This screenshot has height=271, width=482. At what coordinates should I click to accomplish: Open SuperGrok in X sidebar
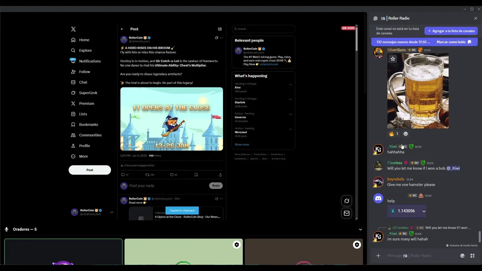click(84, 93)
